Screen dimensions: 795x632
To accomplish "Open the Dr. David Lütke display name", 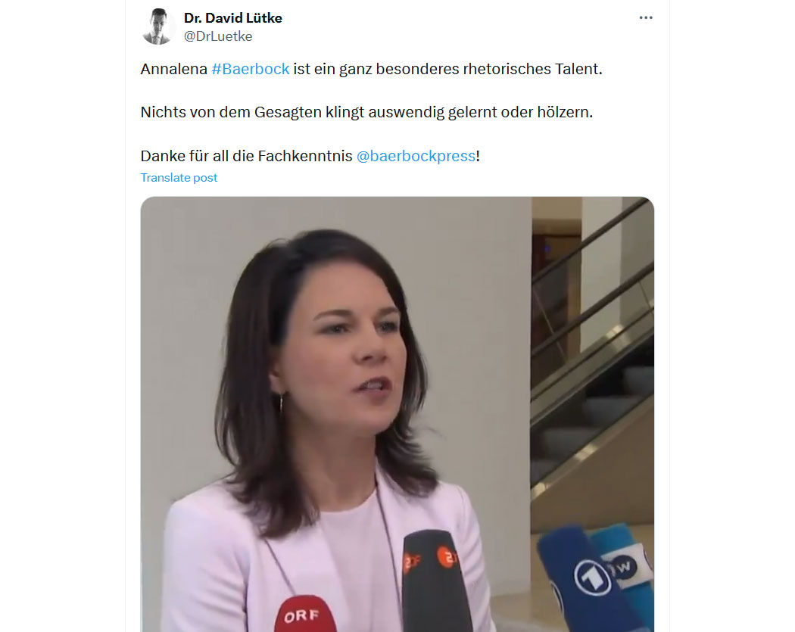I will (232, 18).
